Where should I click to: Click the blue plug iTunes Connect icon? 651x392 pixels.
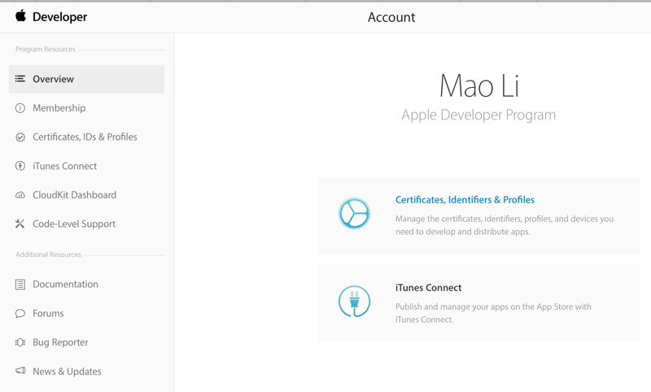coord(354,302)
